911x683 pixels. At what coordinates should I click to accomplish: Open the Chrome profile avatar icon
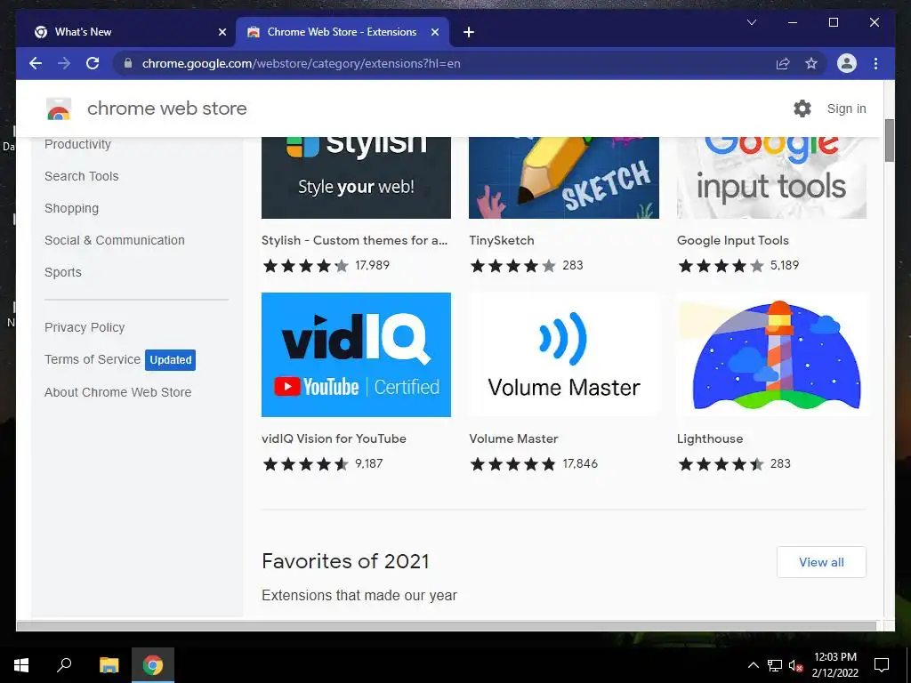[847, 63]
